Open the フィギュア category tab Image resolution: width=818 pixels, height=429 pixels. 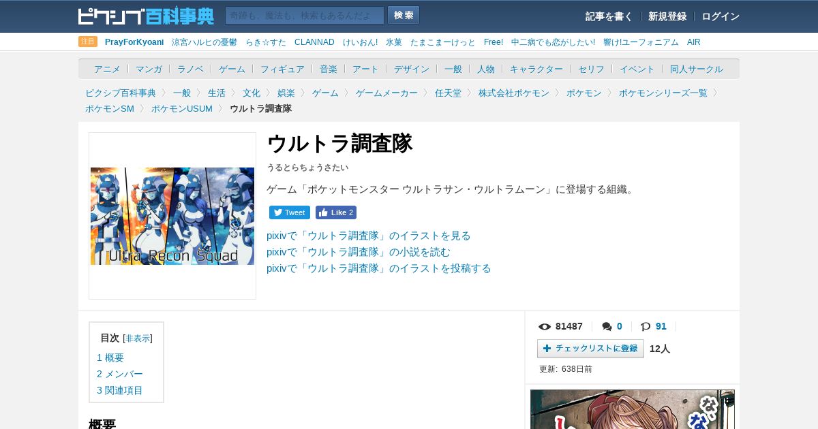(282, 69)
